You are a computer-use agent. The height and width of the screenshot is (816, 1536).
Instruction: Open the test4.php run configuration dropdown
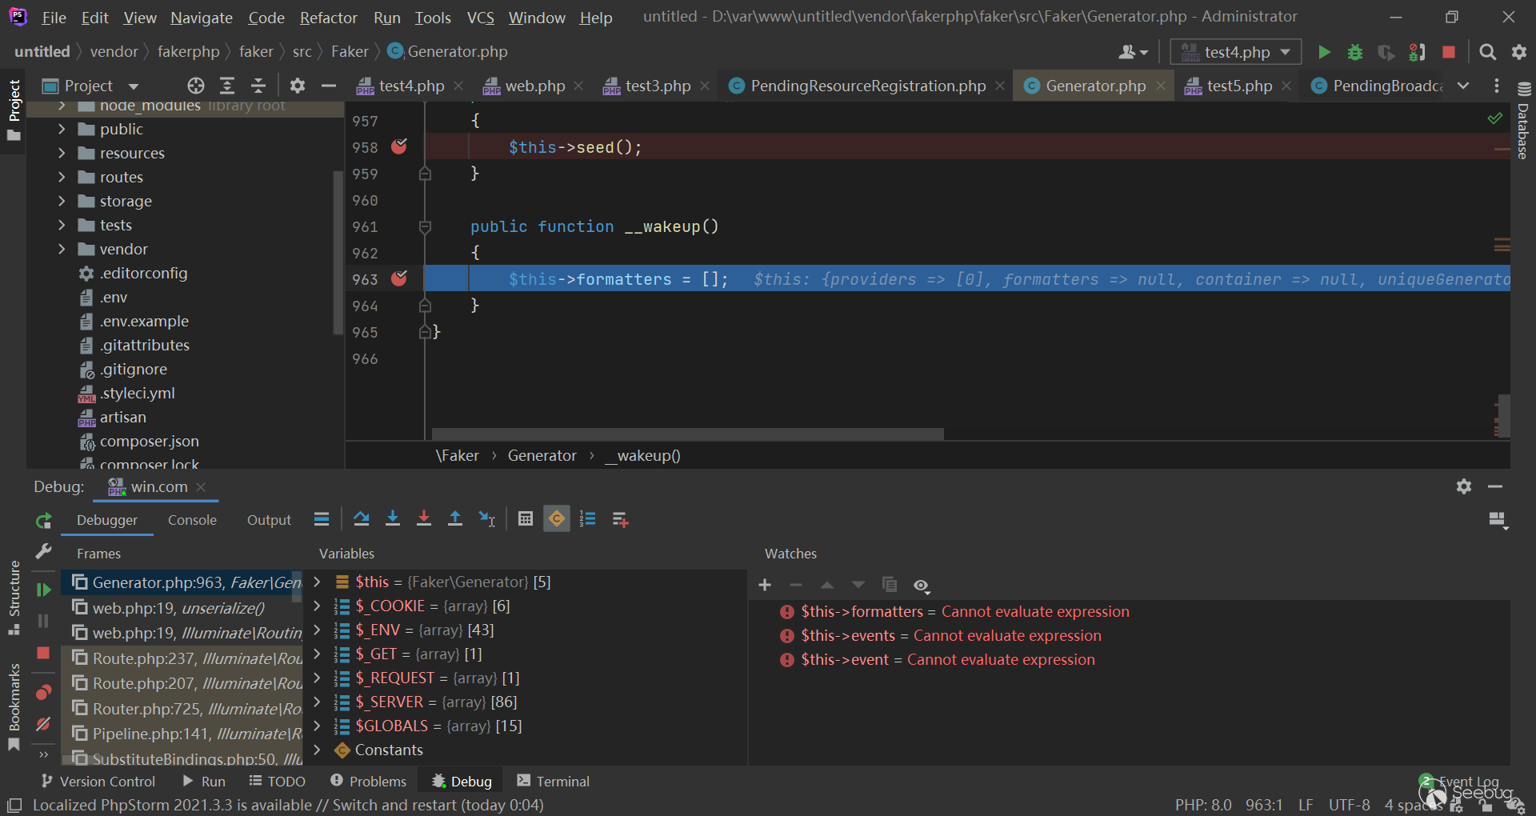pyautogui.click(x=1235, y=52)
